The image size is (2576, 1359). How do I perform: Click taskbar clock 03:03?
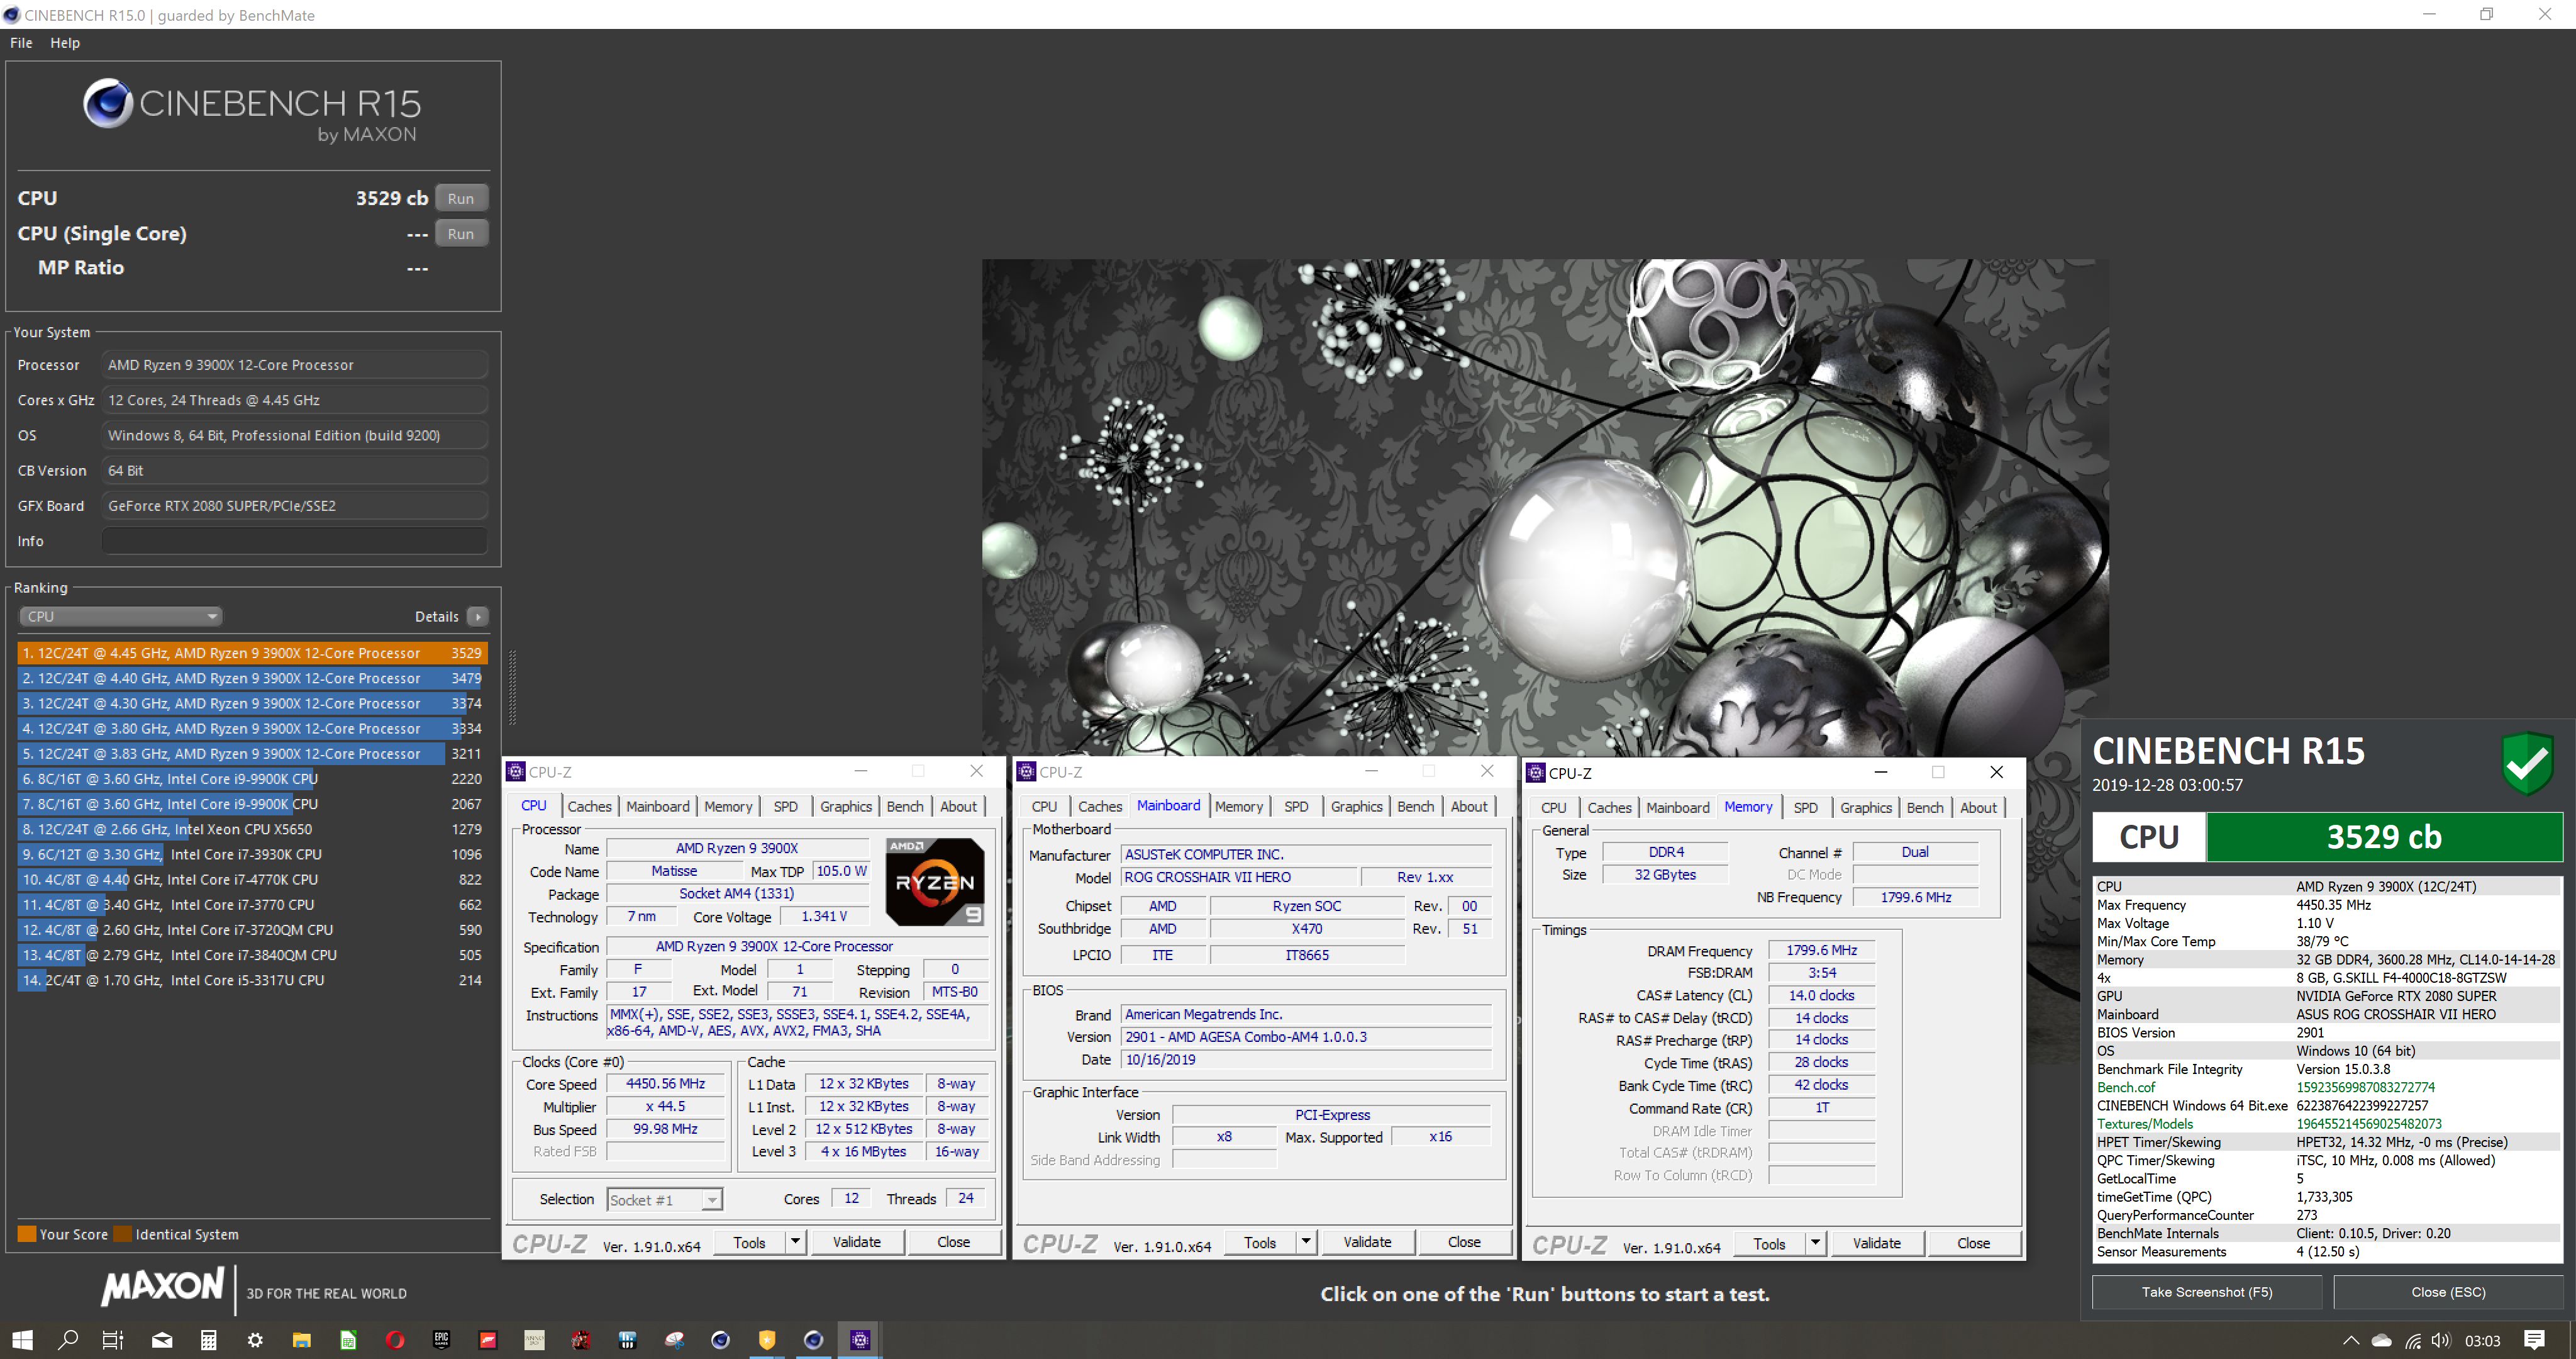[2482, 1341]
